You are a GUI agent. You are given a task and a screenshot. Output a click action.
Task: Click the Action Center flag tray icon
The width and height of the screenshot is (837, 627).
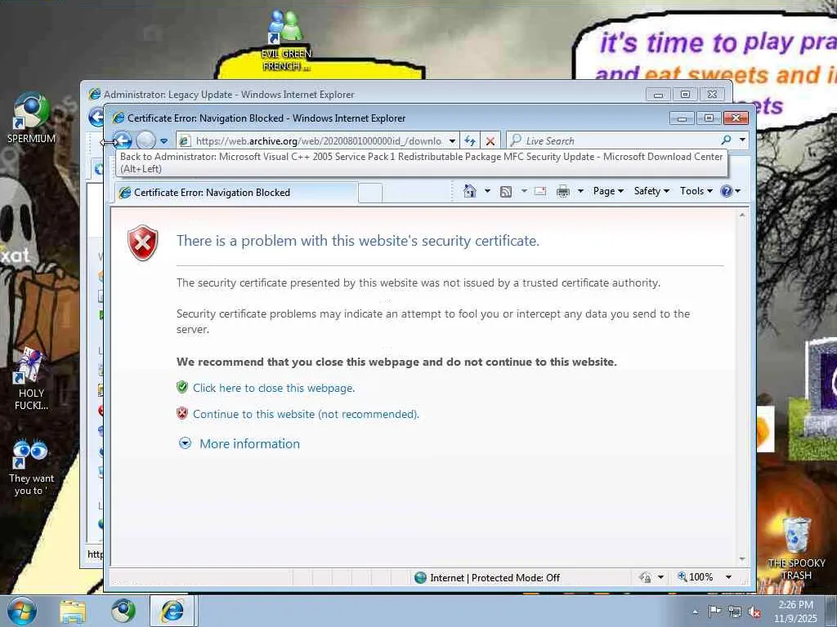(x=714, y=611)
